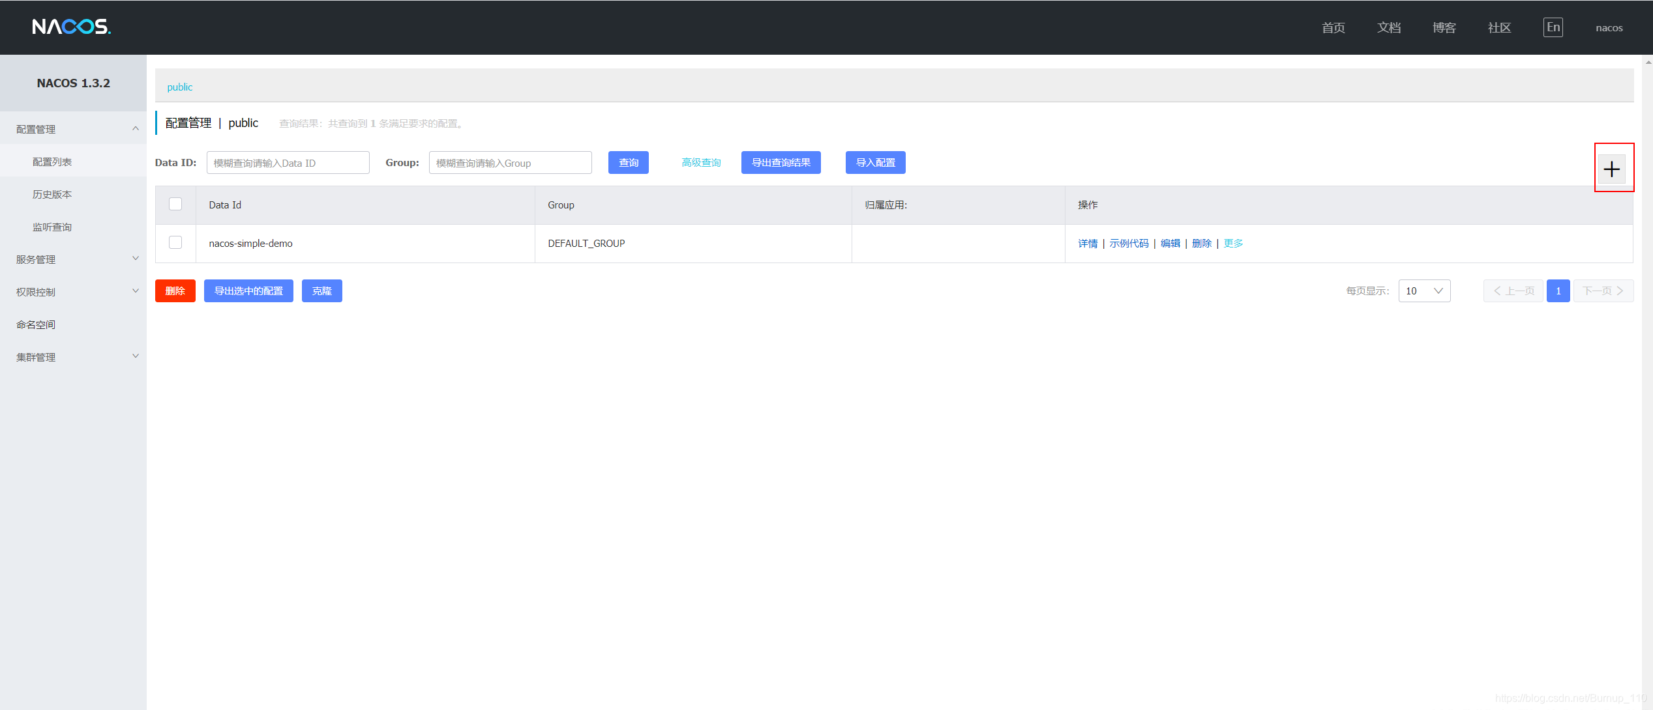Expand the 权限控制 sidebar section
The height and width of the screenshot is (710, 1653).
(73, 292)
